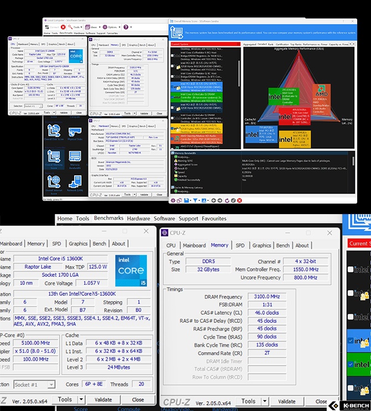
Task: Launch the Physical Disks benchmark icon
Action: (75, 132)
